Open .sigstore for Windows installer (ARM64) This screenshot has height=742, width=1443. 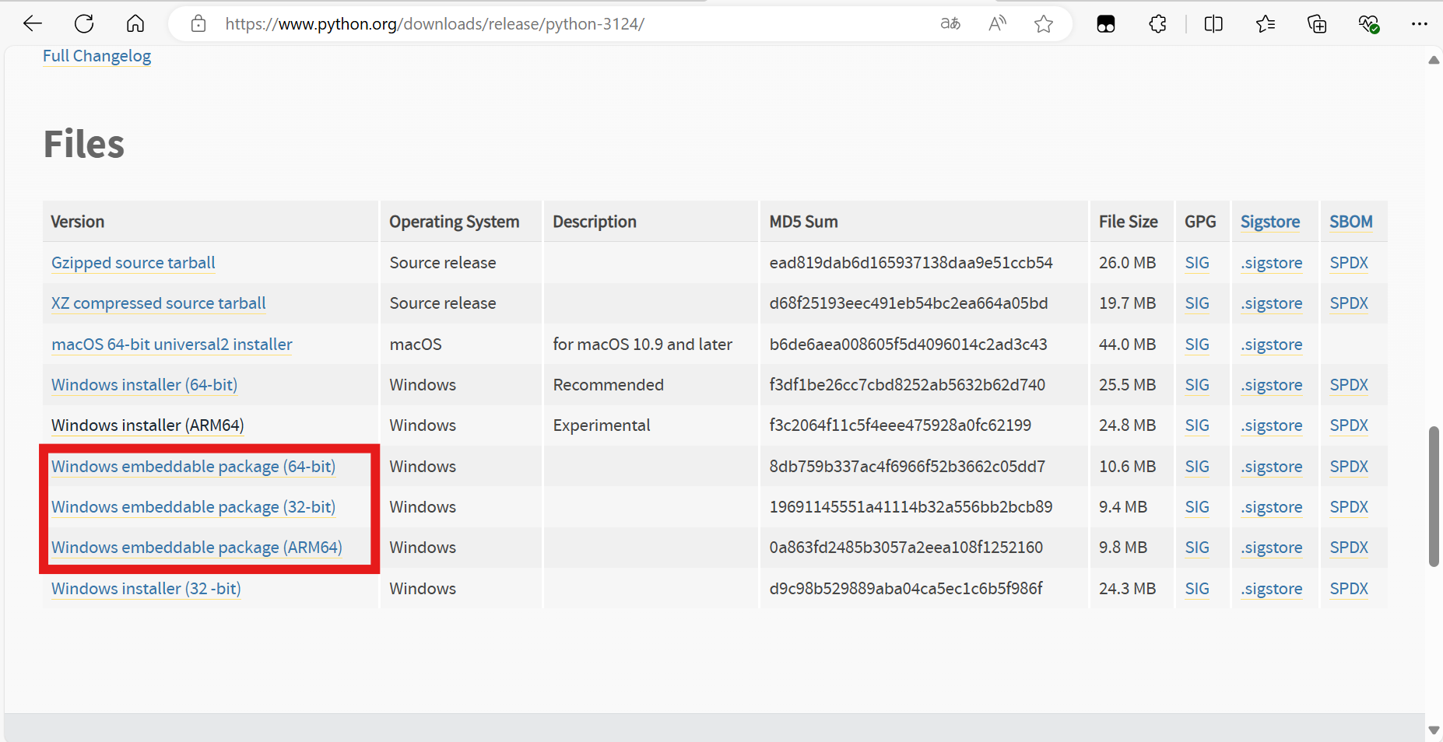coord(1272,425)
